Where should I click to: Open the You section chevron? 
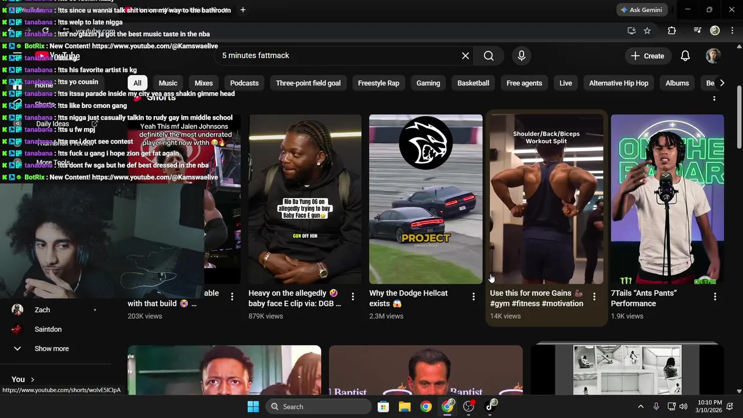(x=32, y=379)
